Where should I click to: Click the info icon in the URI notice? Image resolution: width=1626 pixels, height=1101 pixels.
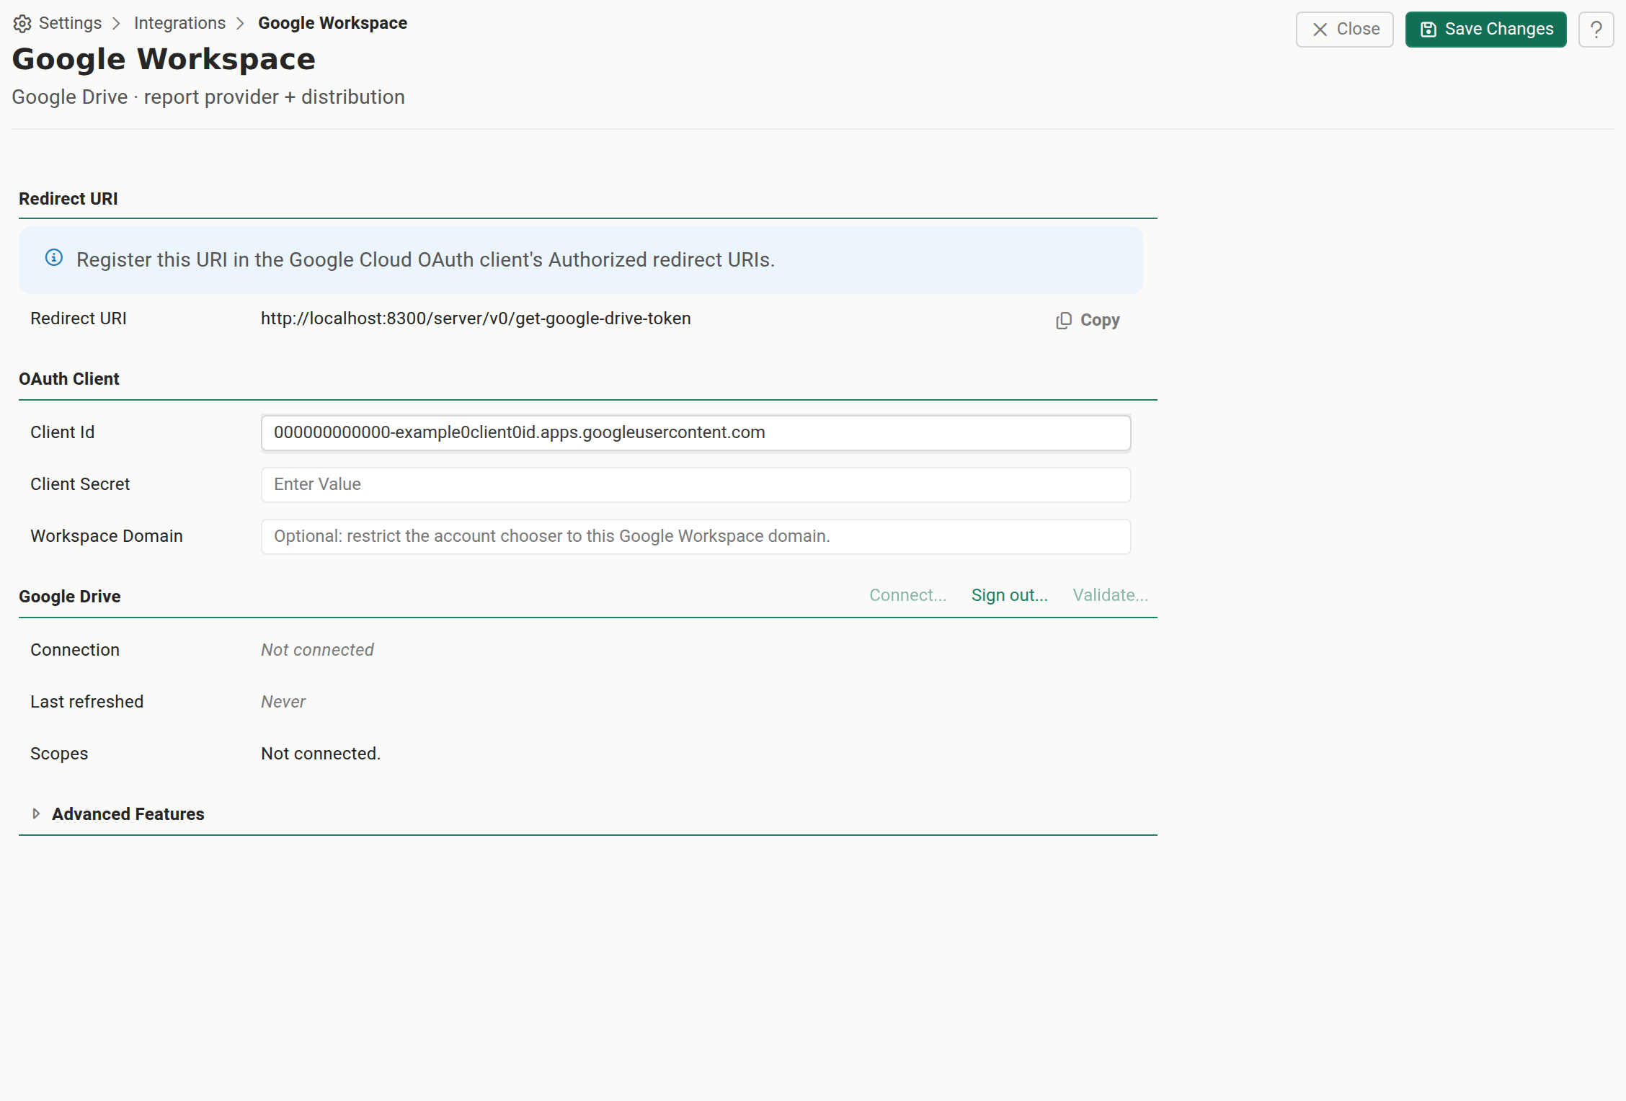click(x=54, y=258)
